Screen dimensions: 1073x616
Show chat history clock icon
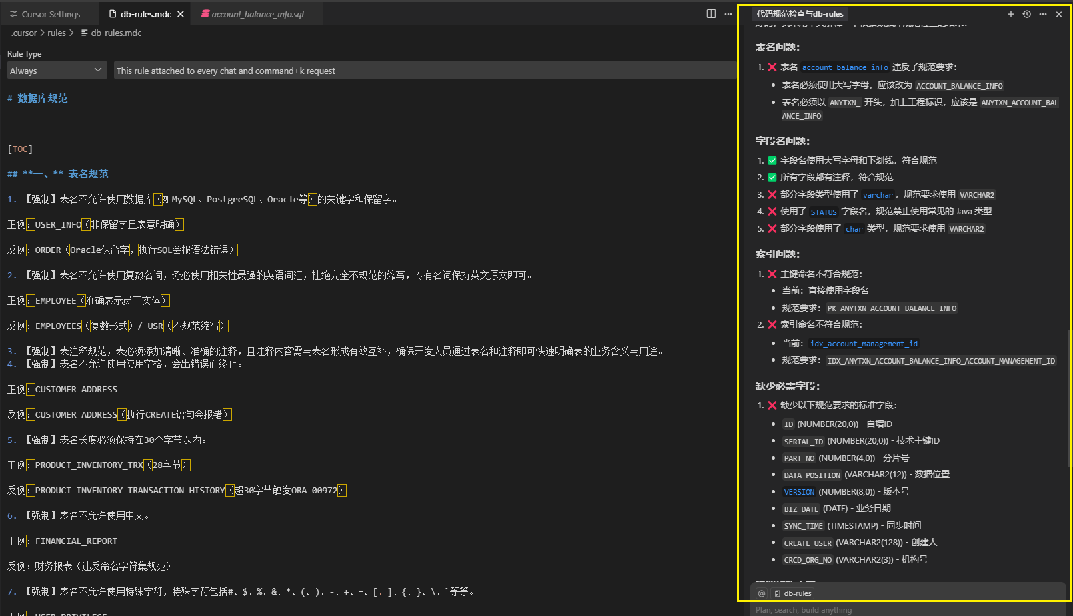1027,14
